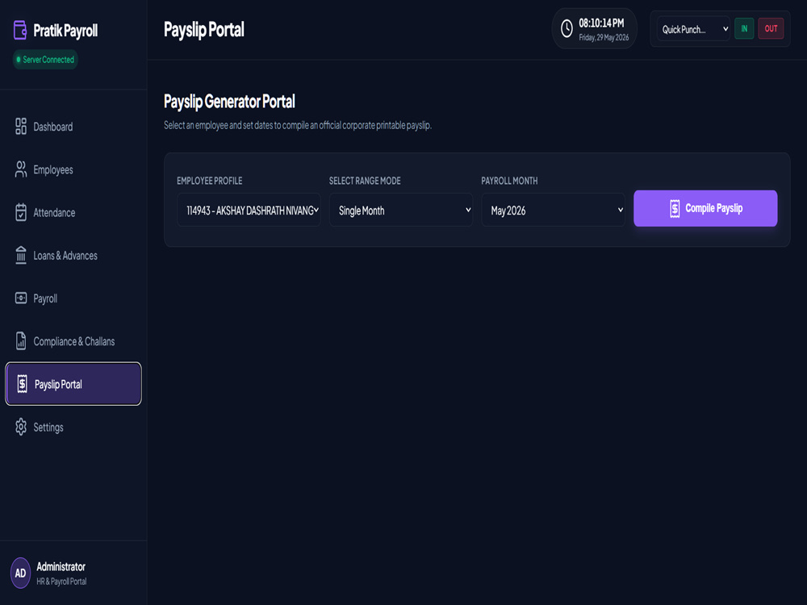Screen dimensions: 807x605
Task: Punch OUT with the red button
Action: [771, 29]
